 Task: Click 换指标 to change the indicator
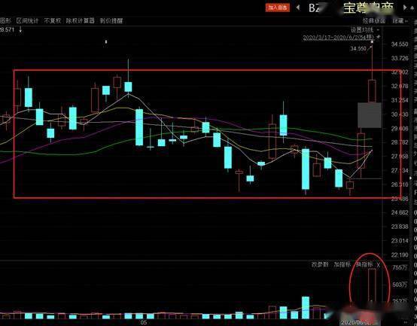[x=364, y=264]
